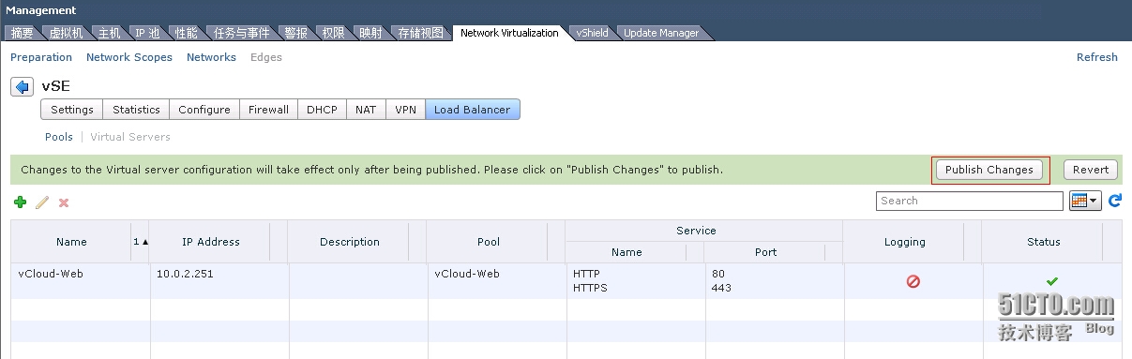1132x359 pixels.
Task: Open the column chooser grid dropdown
Action: (x=1085, y=201)
